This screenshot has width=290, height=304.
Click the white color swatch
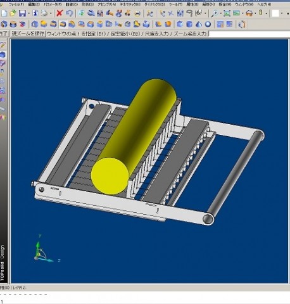click(x=275, y=13)
